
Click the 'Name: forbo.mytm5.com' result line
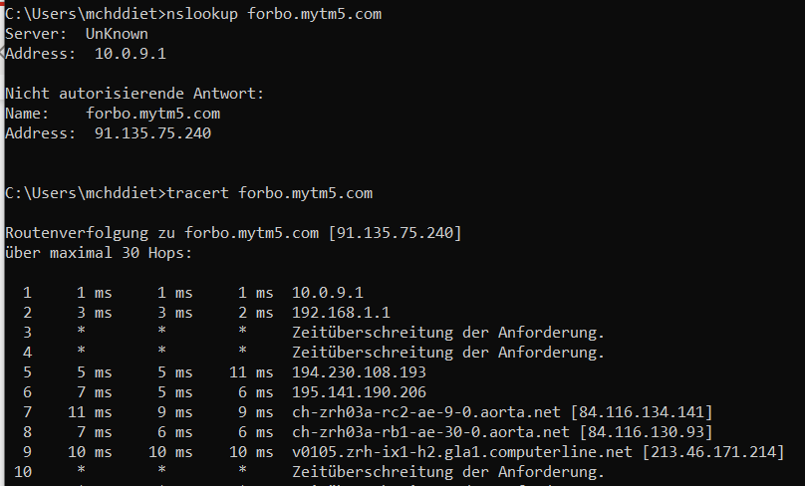[112, 114]
